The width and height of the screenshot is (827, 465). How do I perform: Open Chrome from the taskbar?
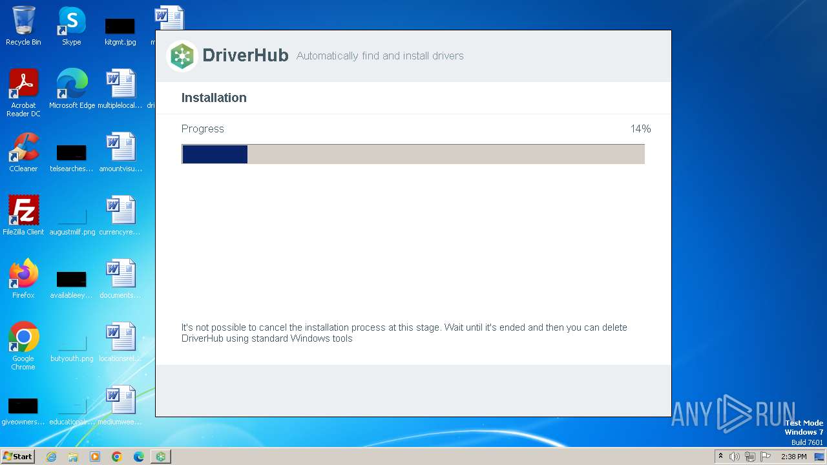coord(117,457)
